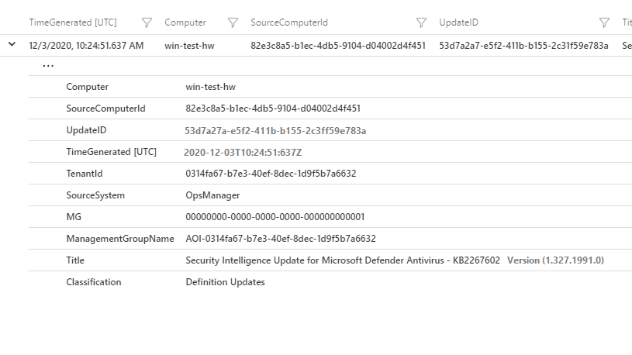The width and height of the screenshot is (632, 355).
Task: Click the Definition Updates classification value
Action: point(225,282)
